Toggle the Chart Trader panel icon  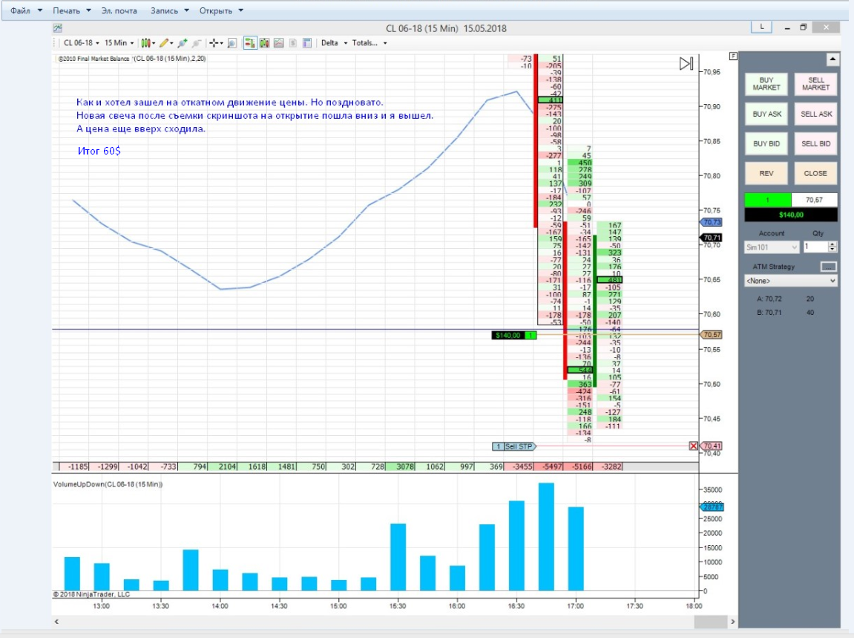click(250, 43)
